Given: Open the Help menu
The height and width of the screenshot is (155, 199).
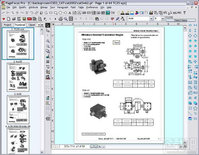Looking at the screenshot, I should pyautogui.click(x=109, y=7).
